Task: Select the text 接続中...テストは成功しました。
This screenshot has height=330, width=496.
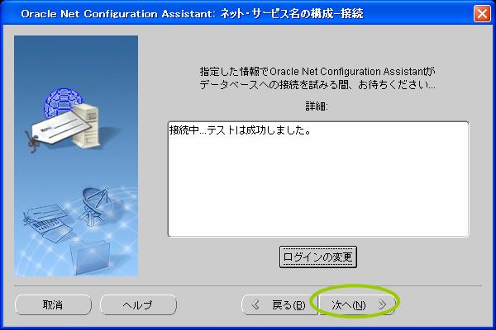Action: (240, 130)
